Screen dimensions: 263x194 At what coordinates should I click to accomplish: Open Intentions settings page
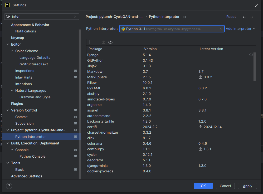click(23, 84)
